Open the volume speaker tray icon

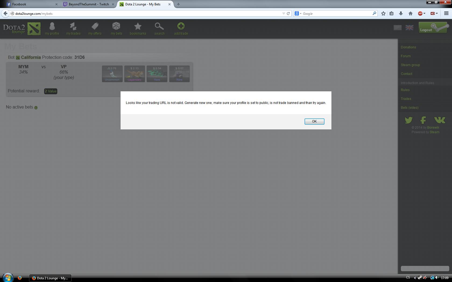(x=437, y=278)
